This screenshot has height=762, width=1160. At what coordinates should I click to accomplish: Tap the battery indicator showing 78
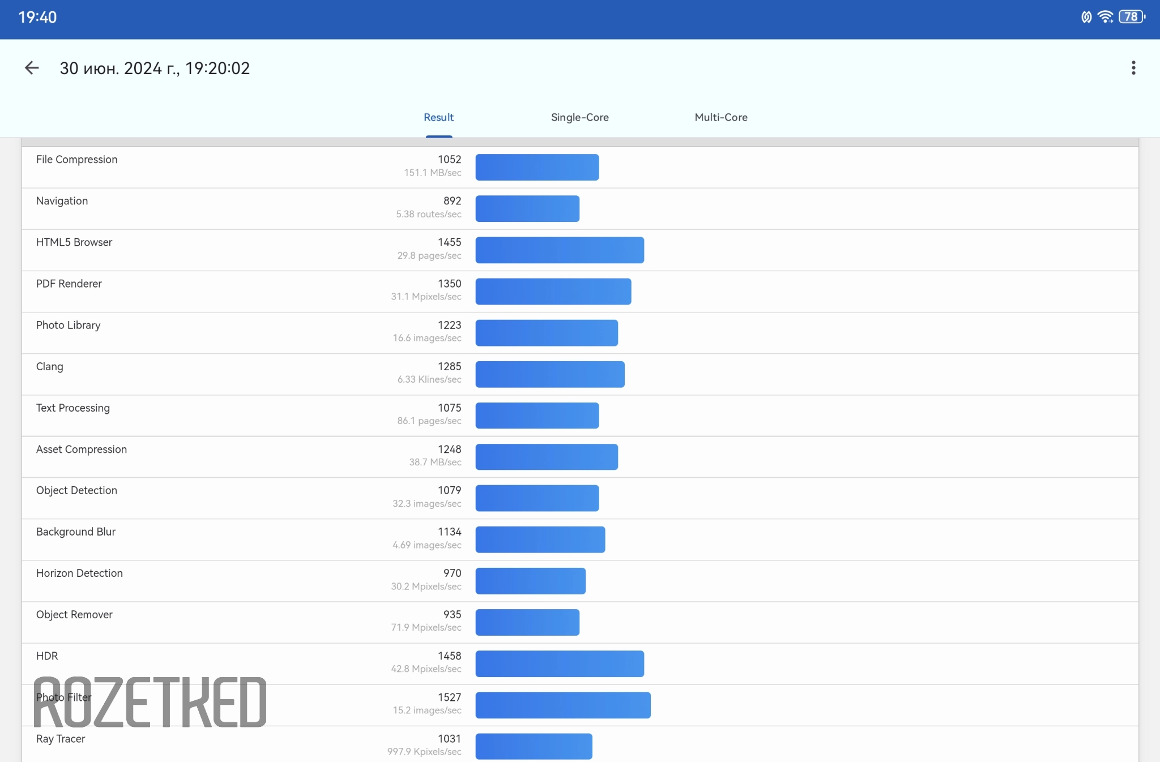1132,17
